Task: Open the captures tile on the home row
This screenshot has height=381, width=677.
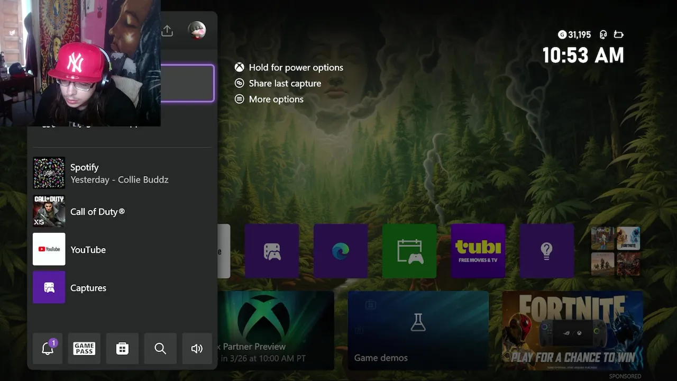Action: pyautogui.click(x=272, y=251)
